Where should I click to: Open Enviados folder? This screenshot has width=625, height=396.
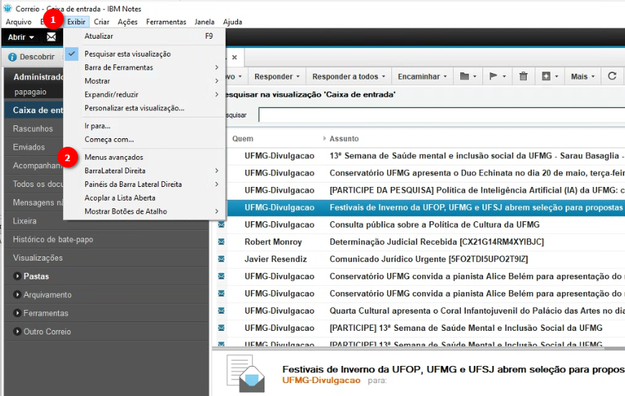[x=29, y=147]
